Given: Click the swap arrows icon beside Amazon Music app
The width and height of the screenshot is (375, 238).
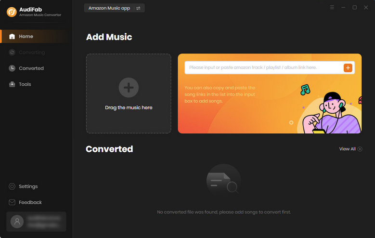Looking at the screenshot, I should point(138,8).
